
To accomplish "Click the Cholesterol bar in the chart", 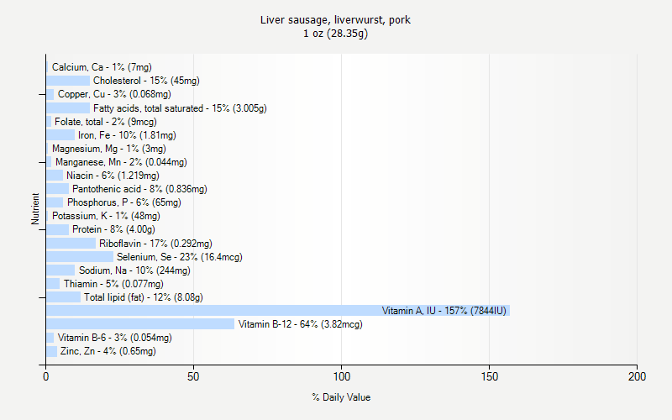I will click(68, 81).
